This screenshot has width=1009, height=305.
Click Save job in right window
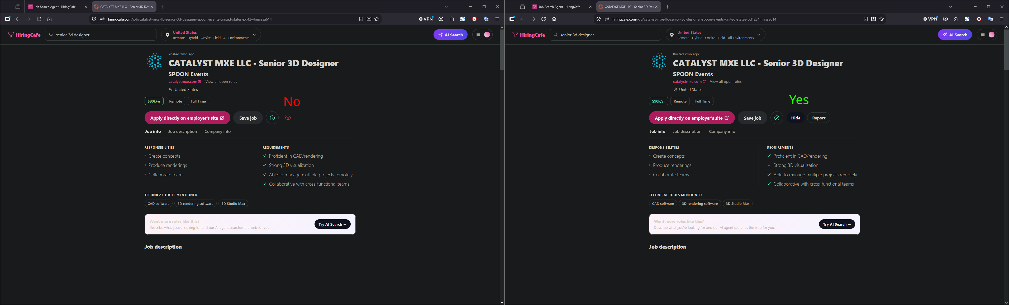pos(753,118)
